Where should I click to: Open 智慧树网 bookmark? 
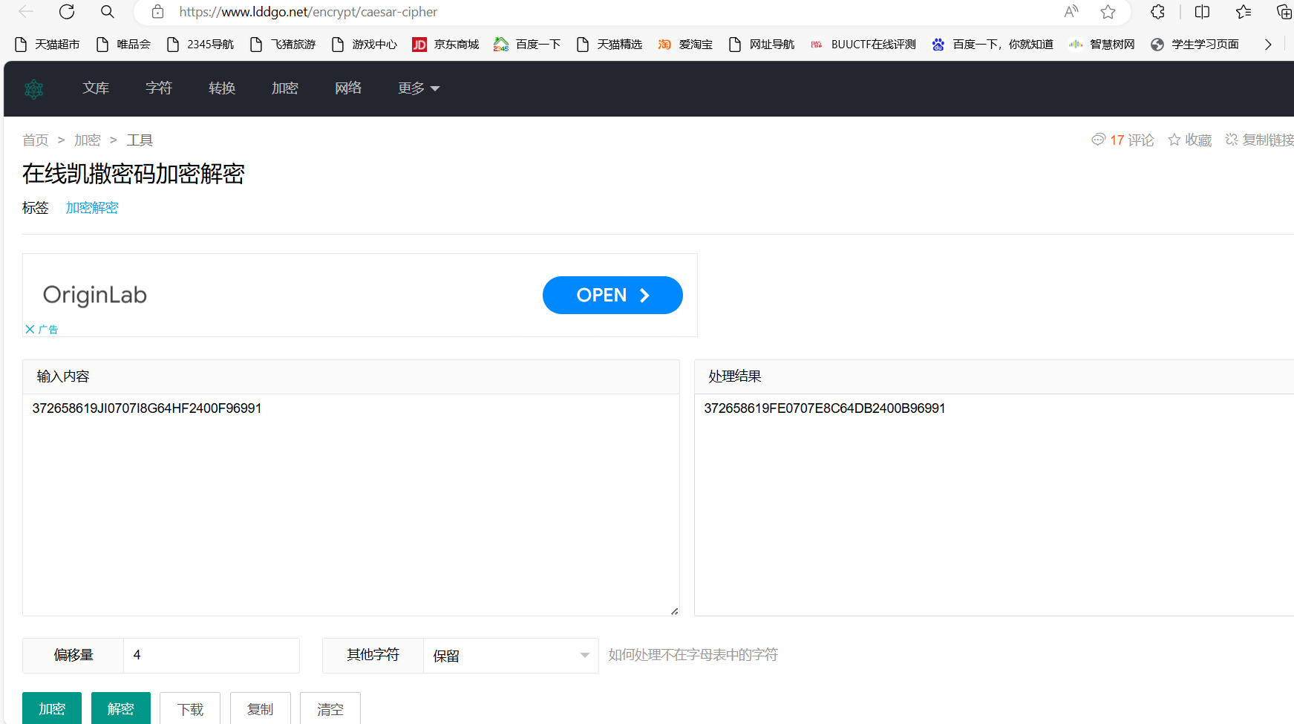(x=1102, y=45)
